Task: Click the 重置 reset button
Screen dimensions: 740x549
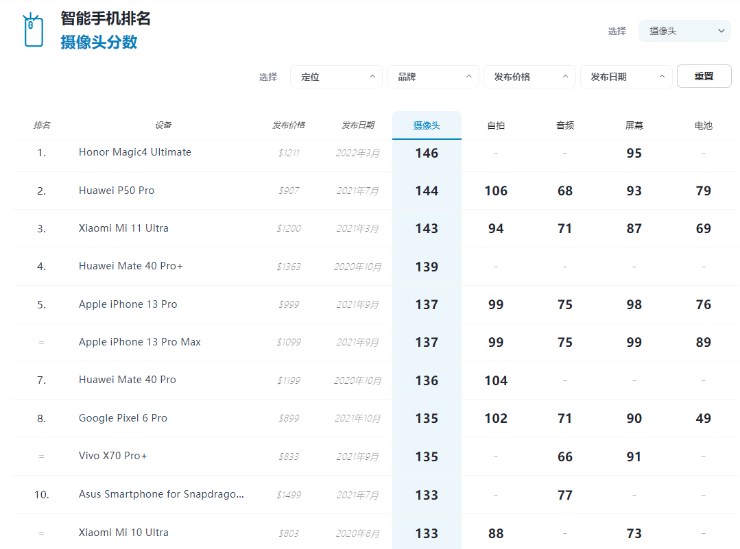Action: [x=704, y=75]
